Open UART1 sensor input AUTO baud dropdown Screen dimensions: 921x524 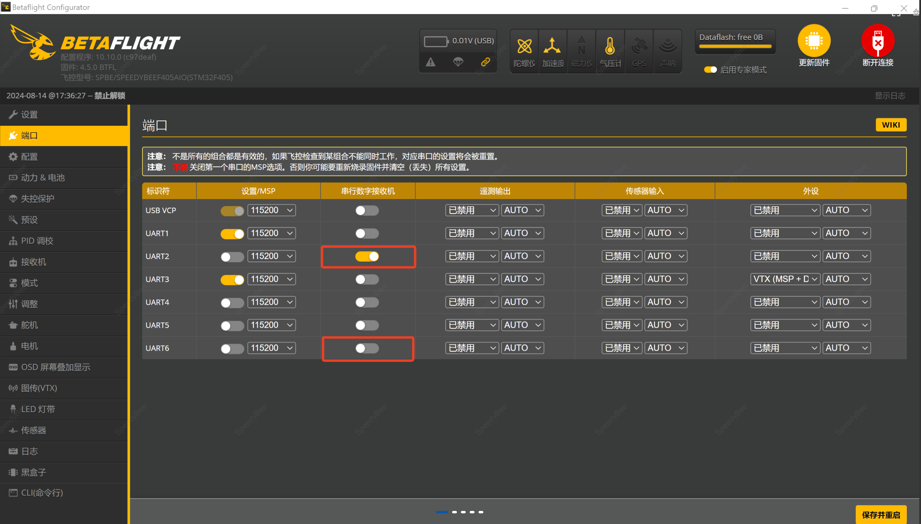point(666,233)
